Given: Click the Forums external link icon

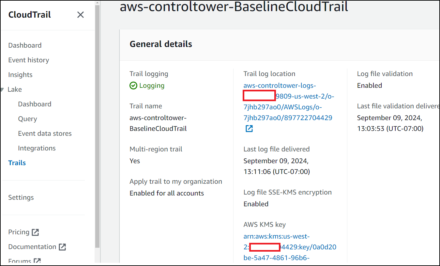Looking at the screenshot, I should point(37,261).
